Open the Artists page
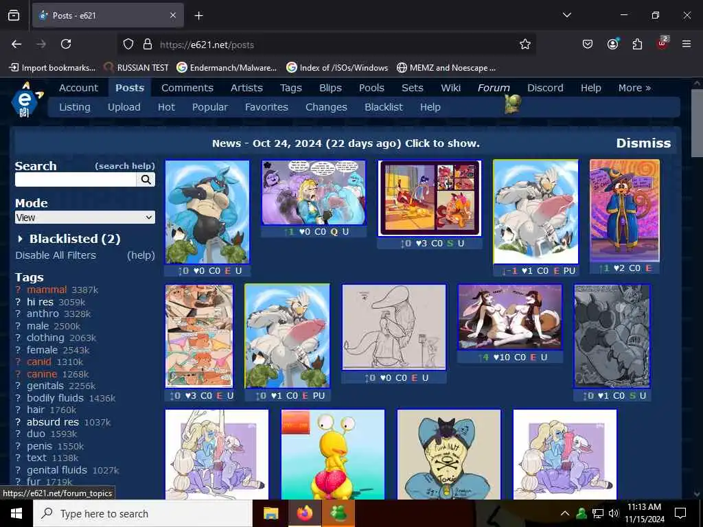Screen dimensions: 703x527 click(246, 88)
